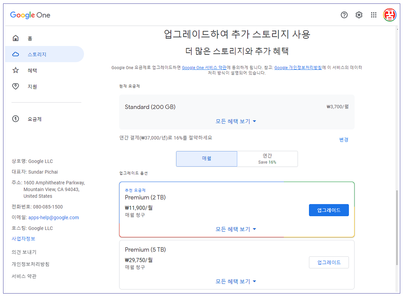Select 스토리지 in the sidebar
Viewport: 403px width, 297px height.
(44, 54)
